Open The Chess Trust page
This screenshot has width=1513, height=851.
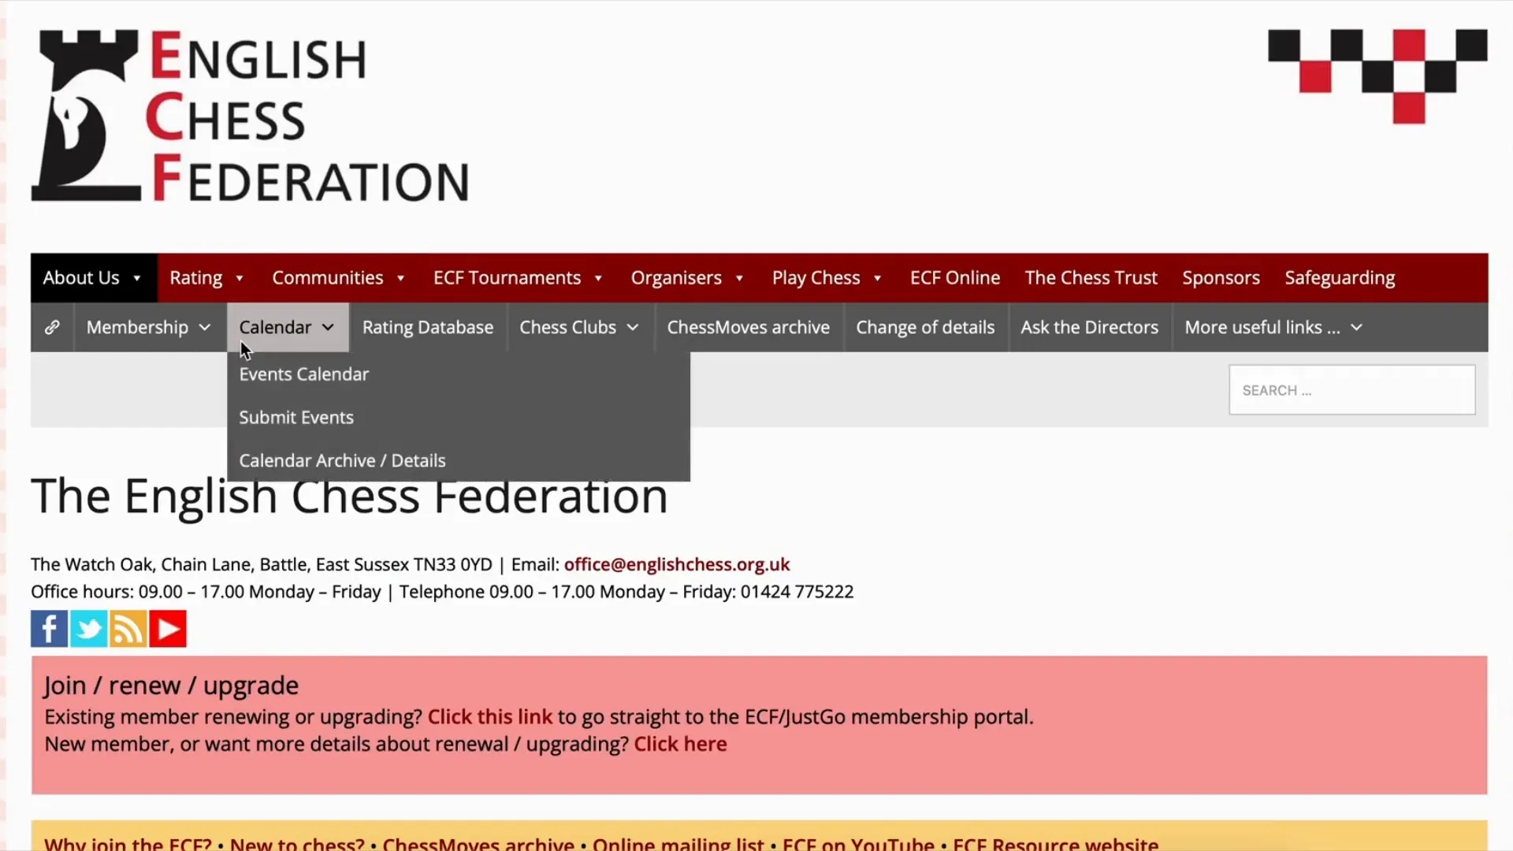(x=1091, y=277)
